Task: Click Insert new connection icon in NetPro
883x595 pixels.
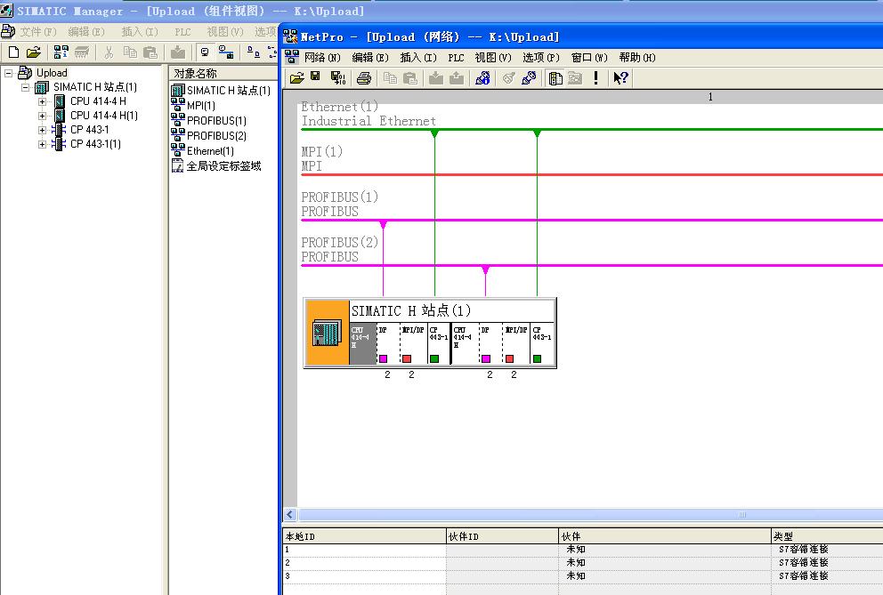Action: 529,78
